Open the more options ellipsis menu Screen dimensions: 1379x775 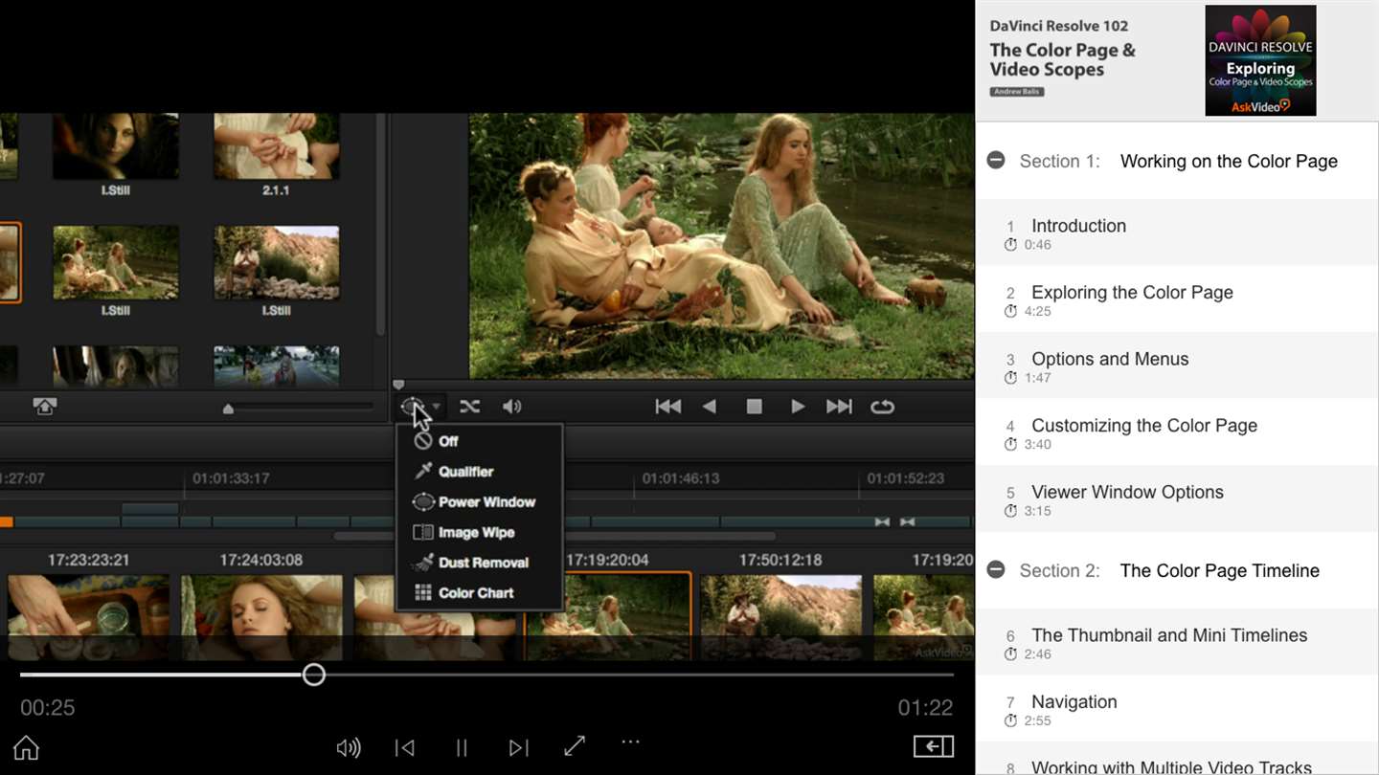(x=630, y=742)
